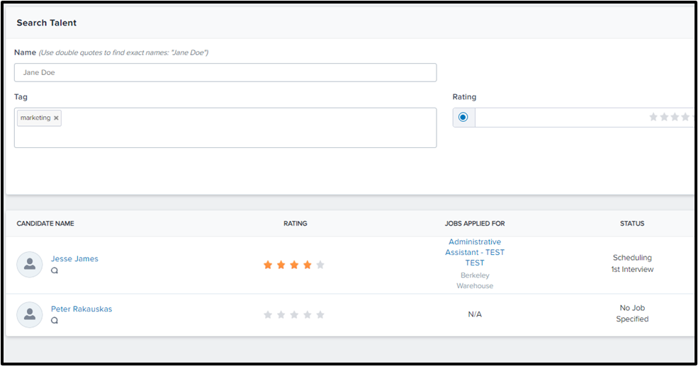
Task: Set Jesse James's rating to two stars
Action: (281, 265)
